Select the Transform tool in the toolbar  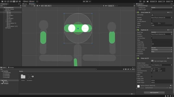click(x=17, y=1)
